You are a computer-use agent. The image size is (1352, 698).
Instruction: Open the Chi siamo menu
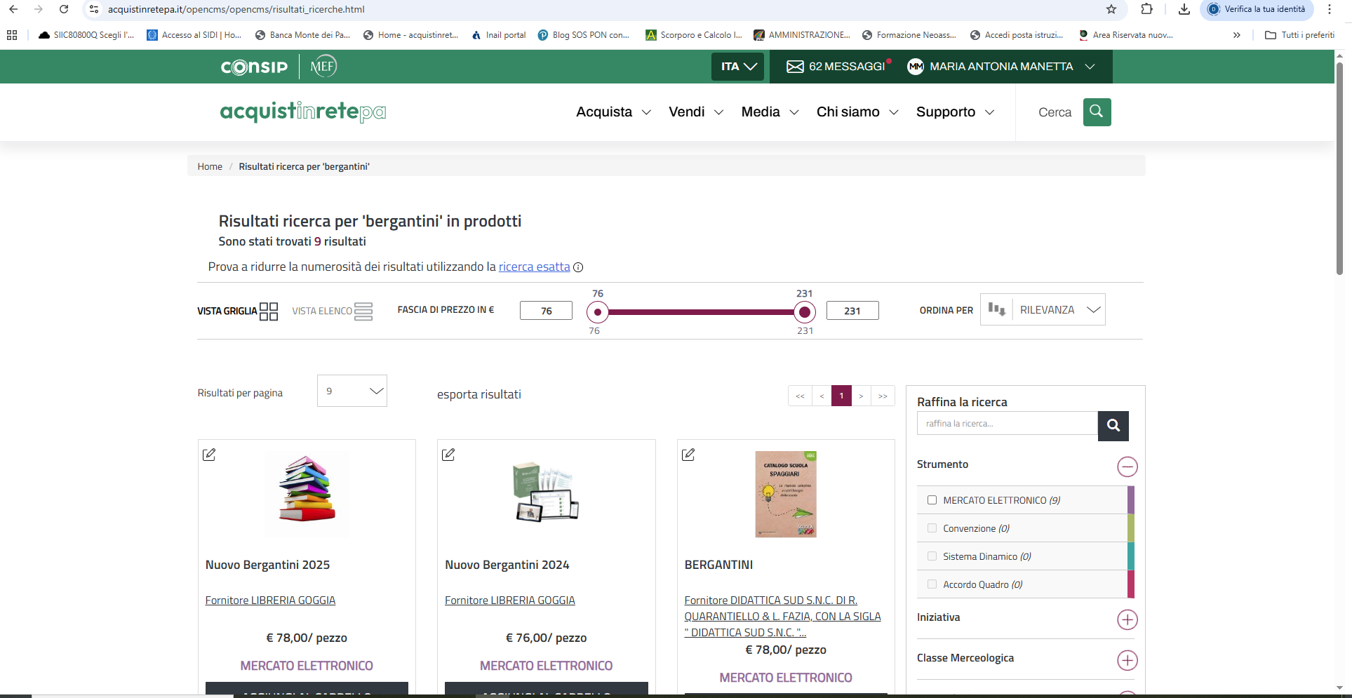[x=857, y=112]
